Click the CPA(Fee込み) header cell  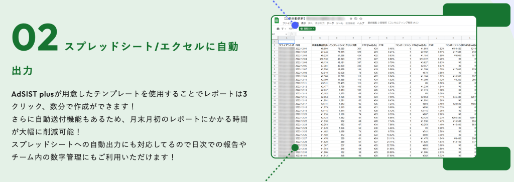419,45
